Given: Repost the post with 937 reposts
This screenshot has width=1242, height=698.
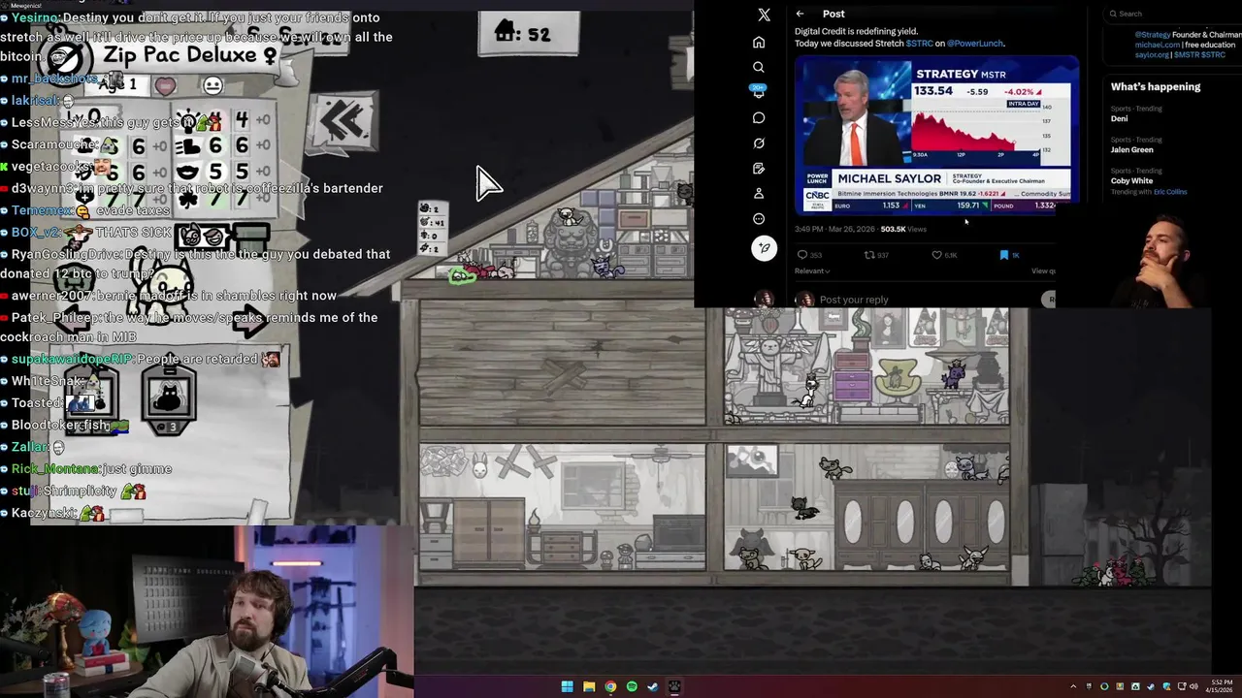Looking at the screenshot, I should pyautogui.click(x=876, y=255).
